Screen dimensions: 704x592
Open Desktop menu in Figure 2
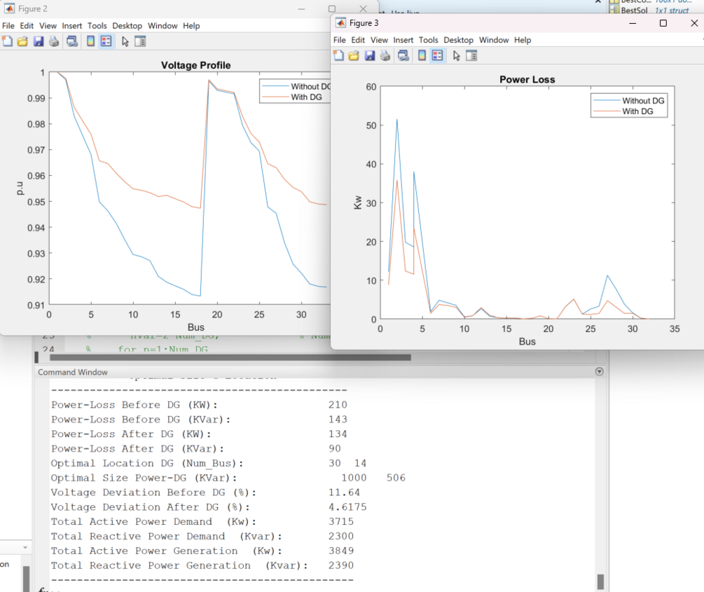(x=127, y=26)
